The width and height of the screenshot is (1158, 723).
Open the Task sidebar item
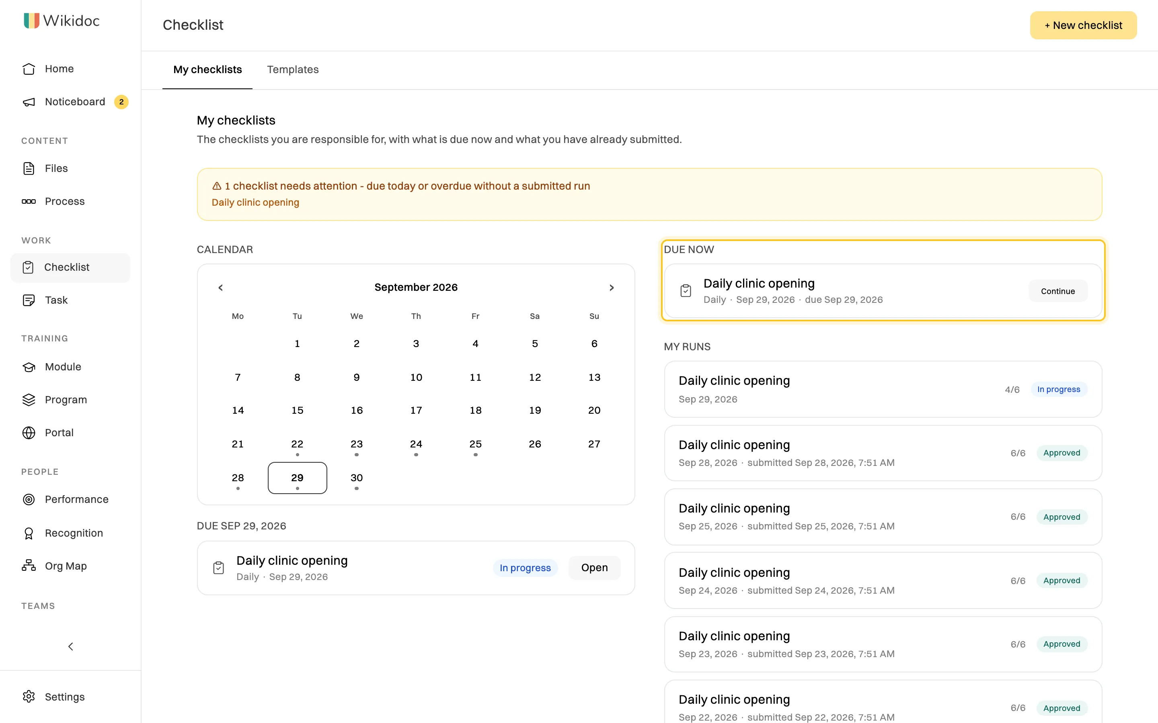[70, 300]
